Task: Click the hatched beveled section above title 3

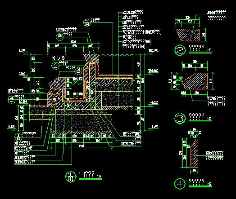Action: [x=195, y=81]
